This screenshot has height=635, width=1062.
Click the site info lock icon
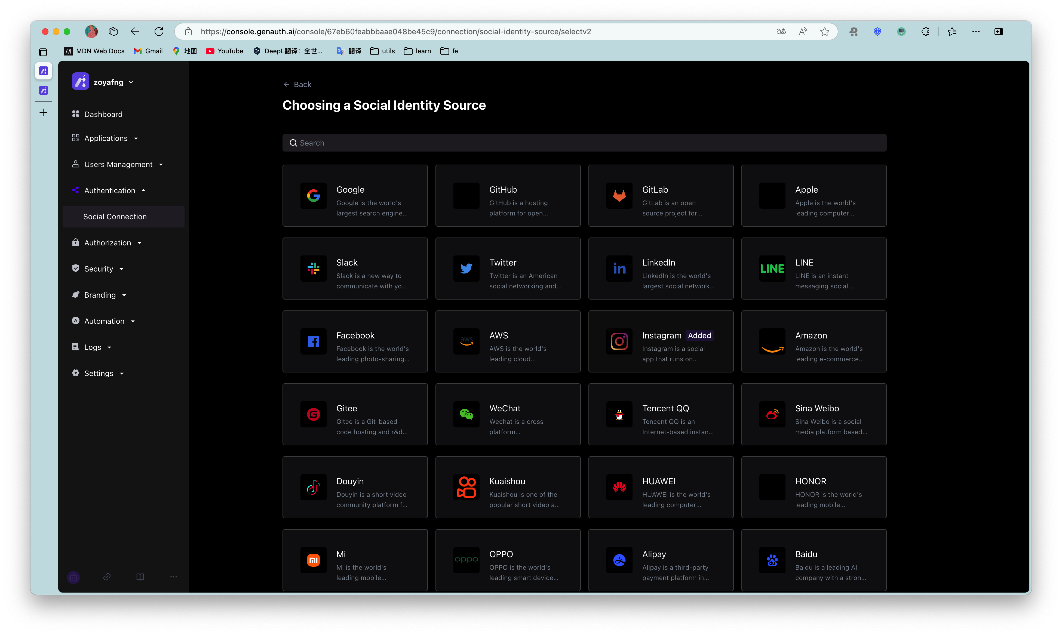point(188,31)
